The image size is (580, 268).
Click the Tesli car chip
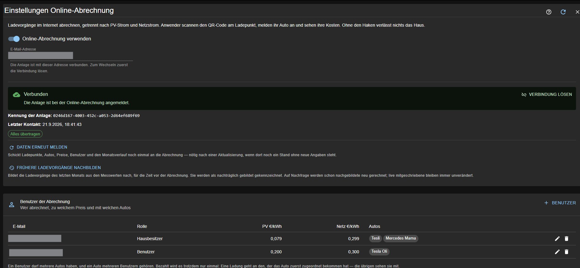pyautogui.click(x=376, y=238)
